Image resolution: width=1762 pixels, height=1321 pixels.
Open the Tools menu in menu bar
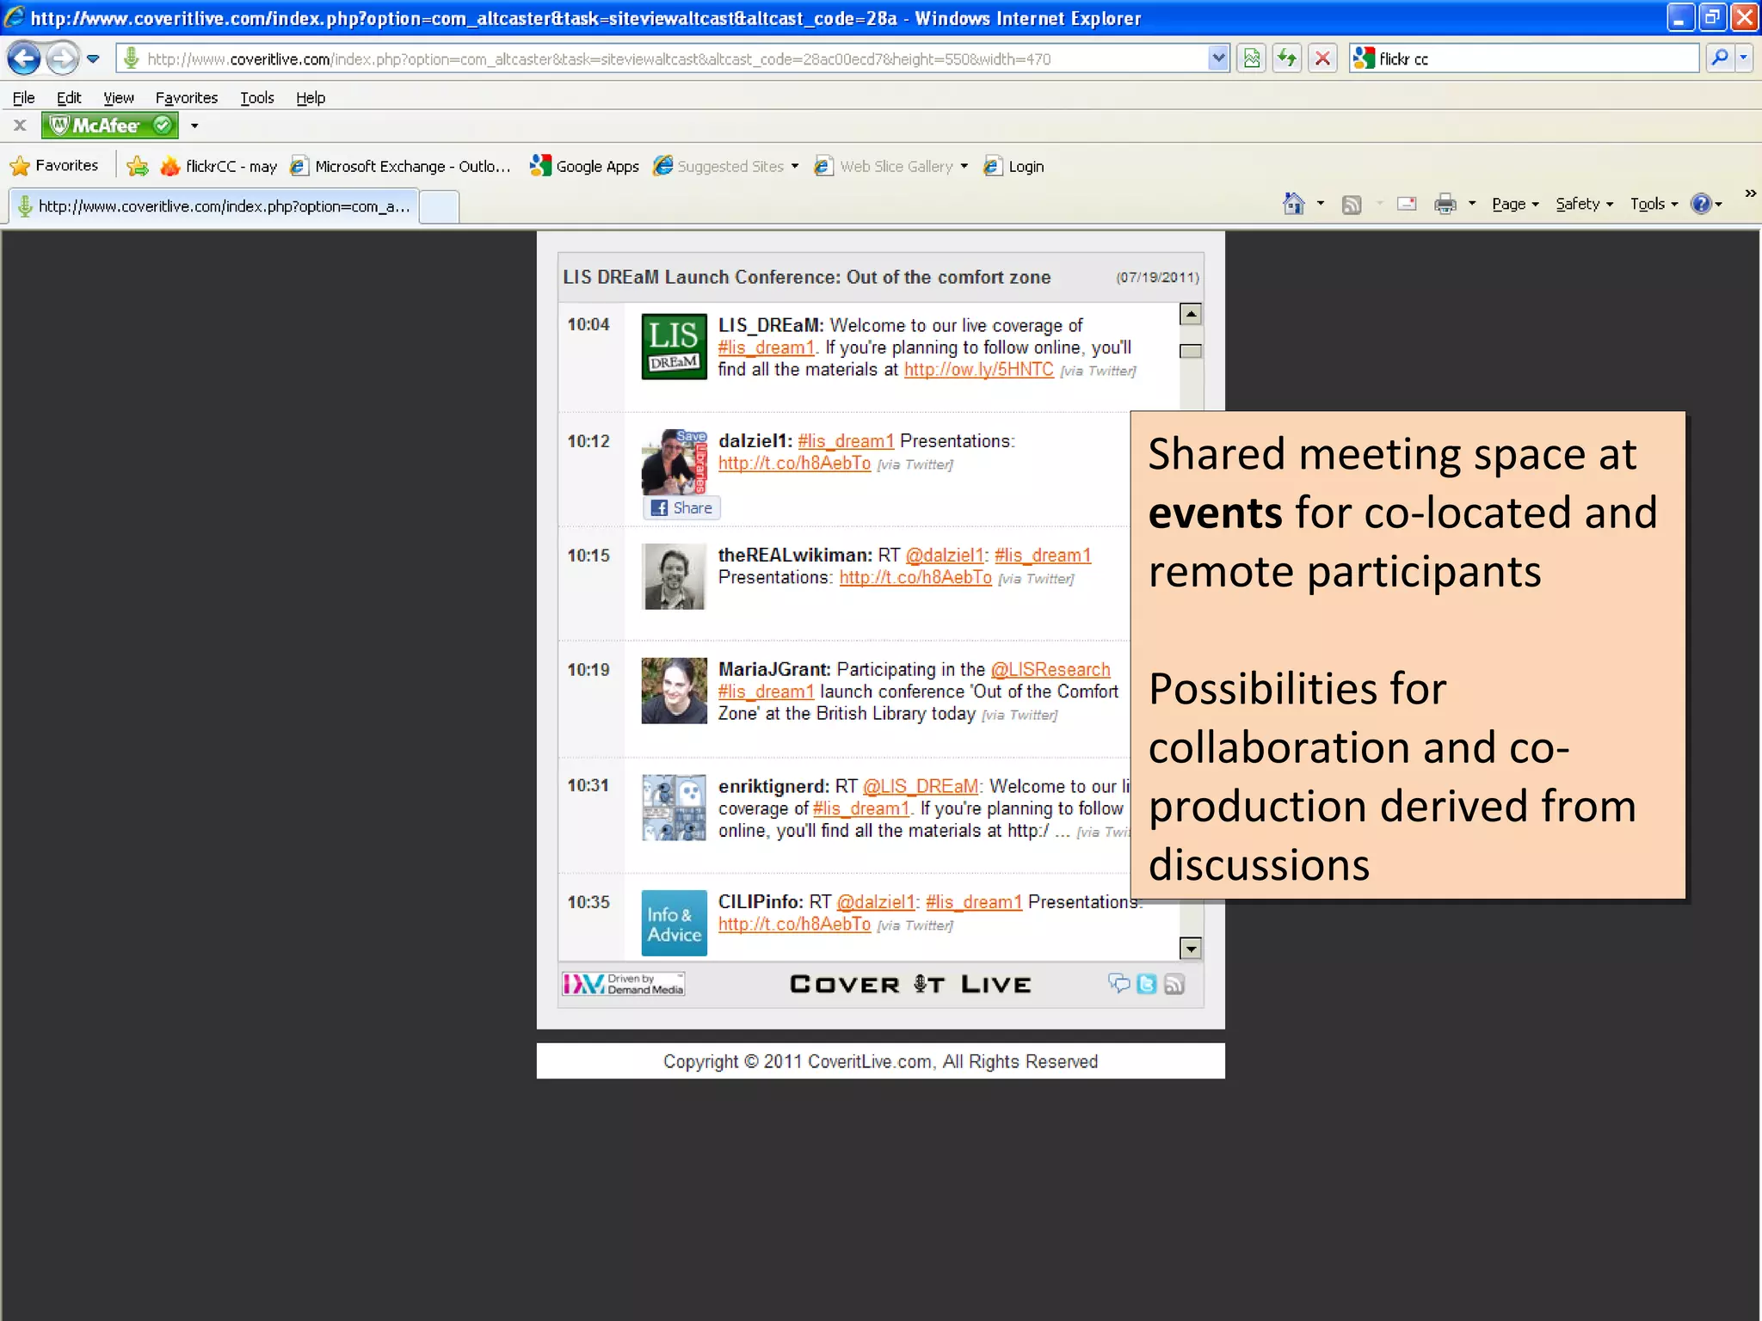coord(256,98)
